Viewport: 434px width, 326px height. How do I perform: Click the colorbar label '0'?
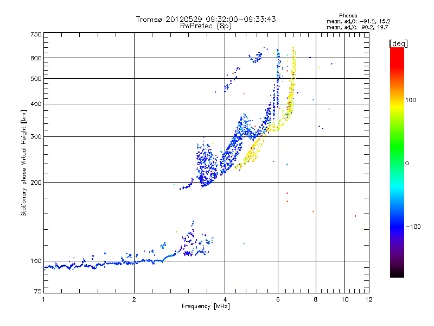click(x=407, y=164)
